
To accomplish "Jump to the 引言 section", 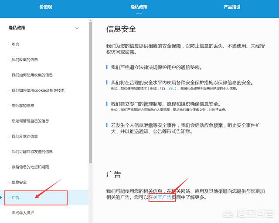I will (x=15, y=44).
